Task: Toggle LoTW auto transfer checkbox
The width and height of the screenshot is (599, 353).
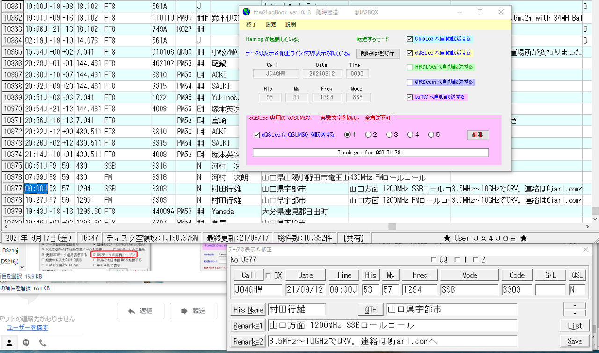Action: 410,97
